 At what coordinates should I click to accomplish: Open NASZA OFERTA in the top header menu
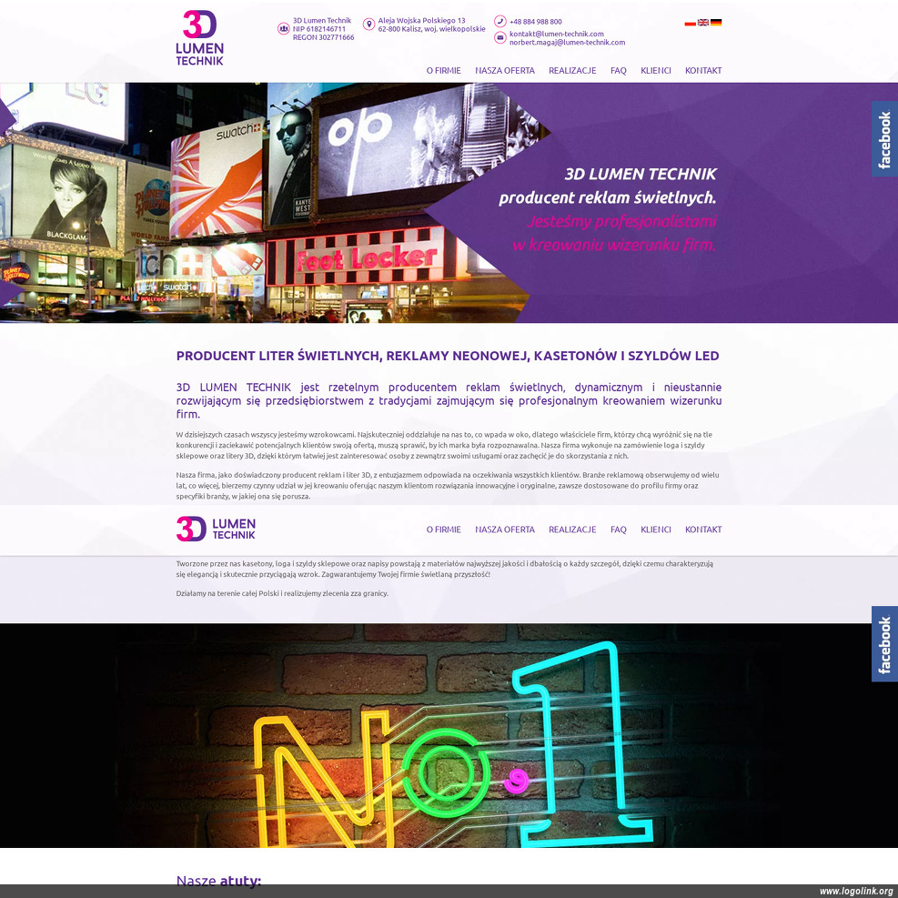tap(505, 70)
